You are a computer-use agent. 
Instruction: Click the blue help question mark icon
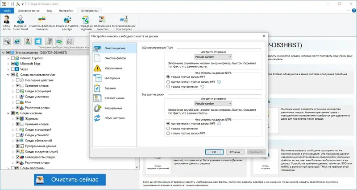354,10
